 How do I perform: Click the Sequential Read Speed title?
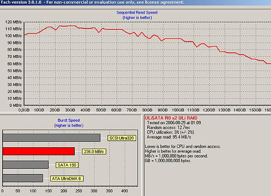(x=137, y=13)
